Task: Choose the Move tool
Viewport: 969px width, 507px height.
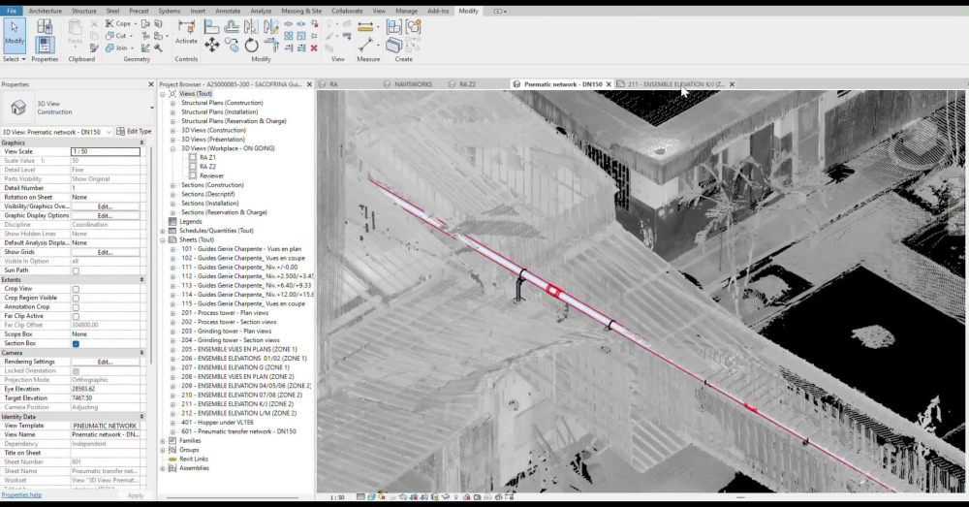Action: click(212, 45)
